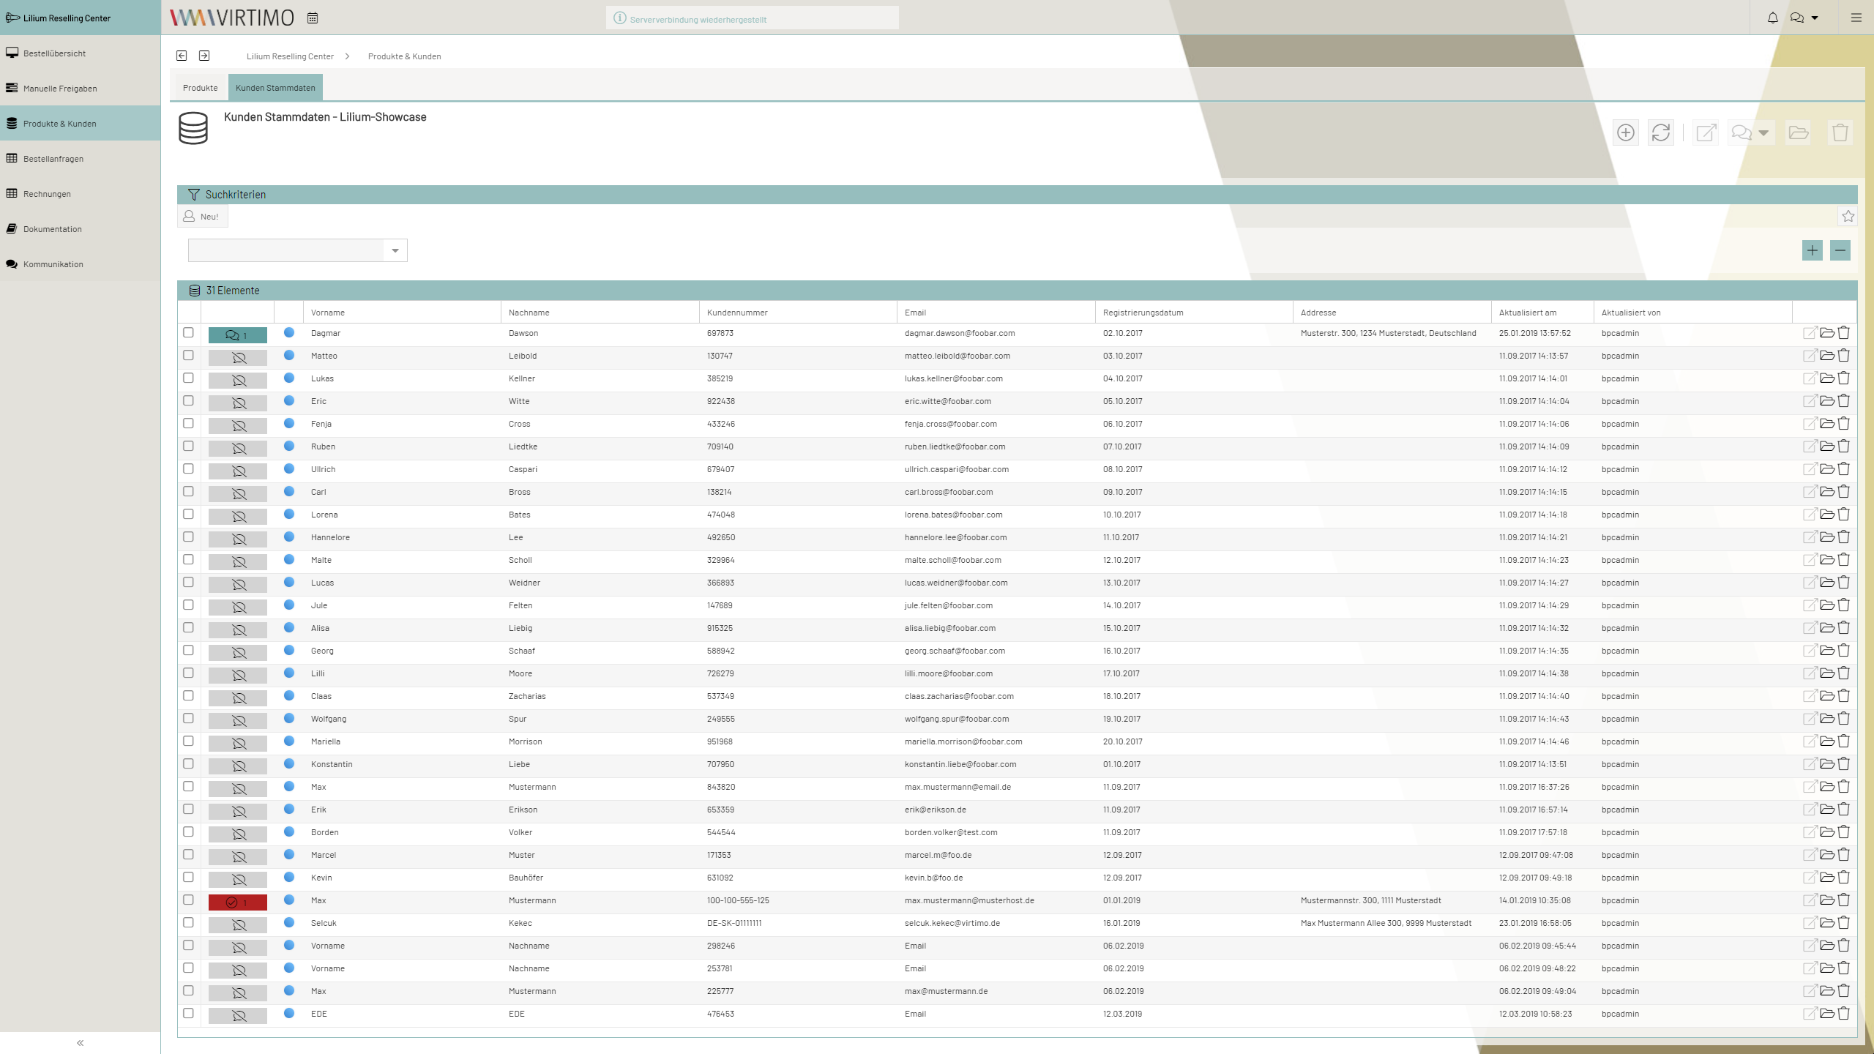The width and height of the screenshot is (1874, 1054).
Task: Click no-comments icon for Eric Witte row
Action: coord(238,403)
